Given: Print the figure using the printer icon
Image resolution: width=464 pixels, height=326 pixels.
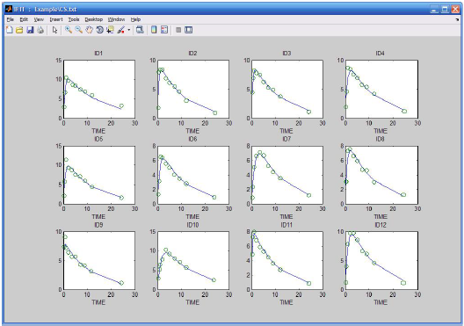Looking at the screenshot, I should tap(40, 30).
